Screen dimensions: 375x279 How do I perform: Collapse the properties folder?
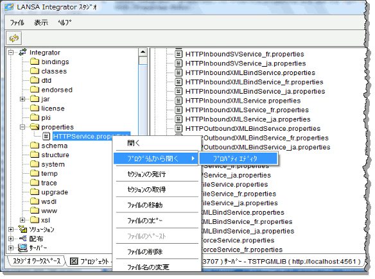pyautogui.click(x=22, y=127)
